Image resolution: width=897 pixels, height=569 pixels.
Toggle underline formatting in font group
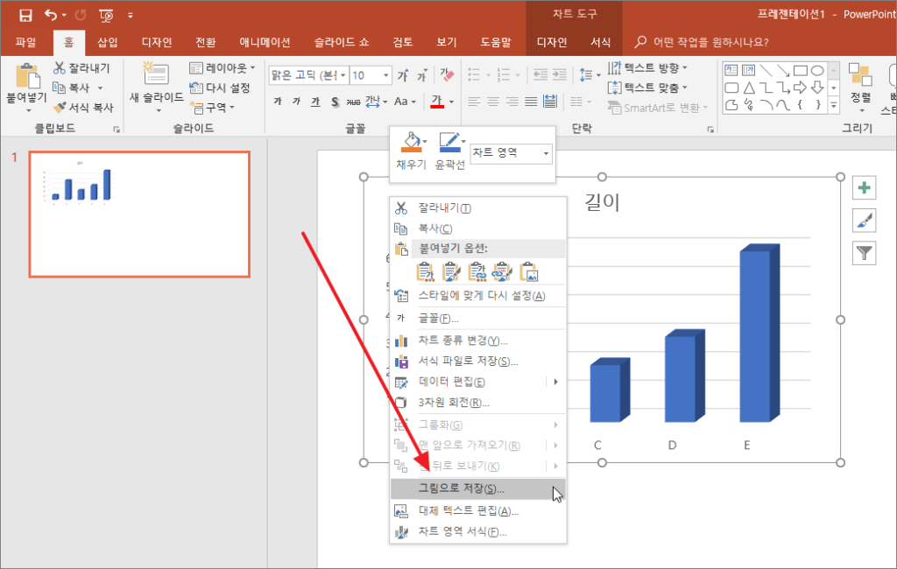pyautogui.click(x=315, y=102)
